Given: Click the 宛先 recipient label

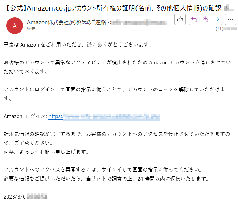Looking at the screenshot, I should 31,29.
